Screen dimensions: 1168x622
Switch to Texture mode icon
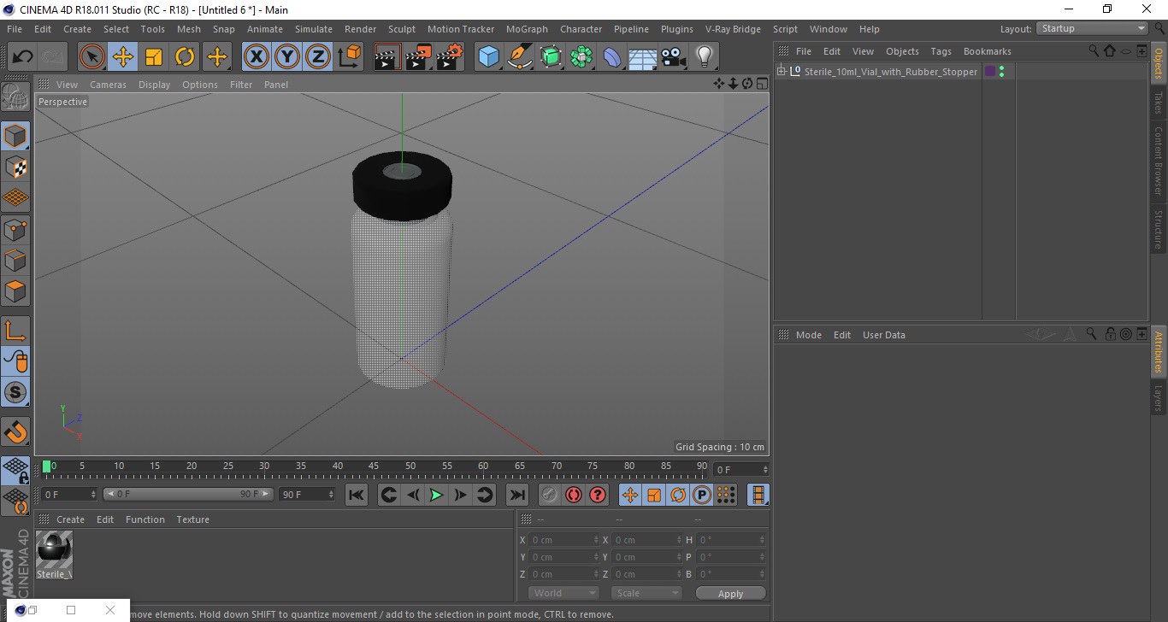[15, 167]
